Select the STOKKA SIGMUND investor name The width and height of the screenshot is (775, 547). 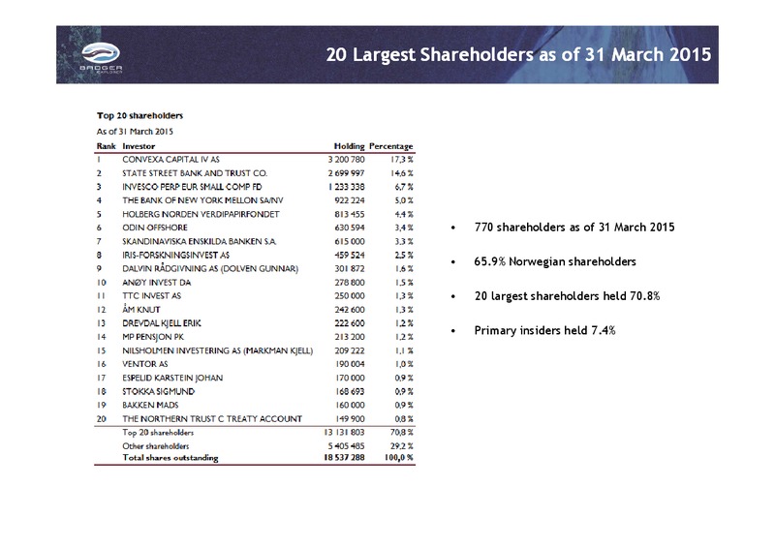(159, 392)
